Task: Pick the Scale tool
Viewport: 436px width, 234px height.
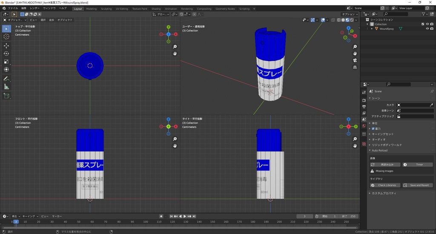Action: 6,62
